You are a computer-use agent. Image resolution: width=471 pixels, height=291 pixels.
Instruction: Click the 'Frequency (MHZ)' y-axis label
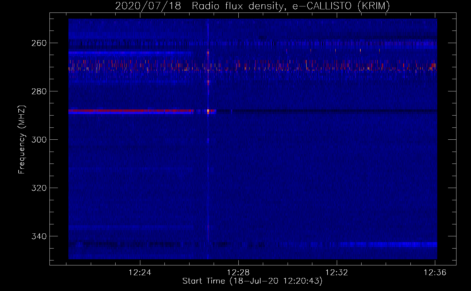[22, 139]
